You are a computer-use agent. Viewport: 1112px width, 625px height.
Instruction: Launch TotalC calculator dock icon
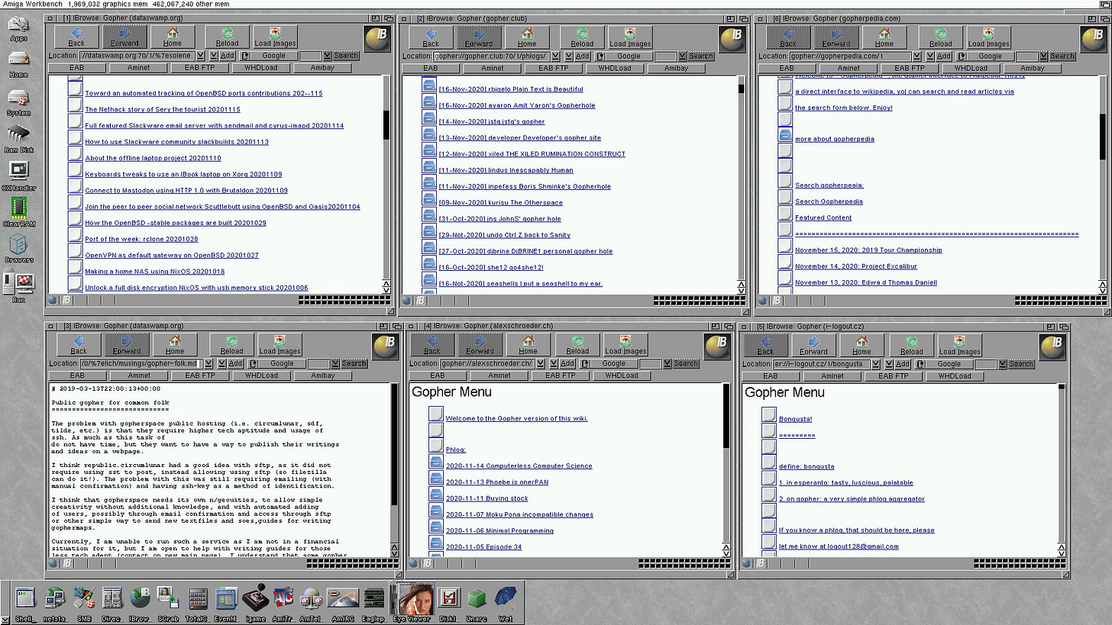tap(197, 603)
